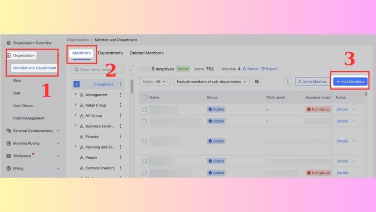Open the Role menu item
Image resolution: width=376 pixels, height=212 pixels.
tap(17, 80)
